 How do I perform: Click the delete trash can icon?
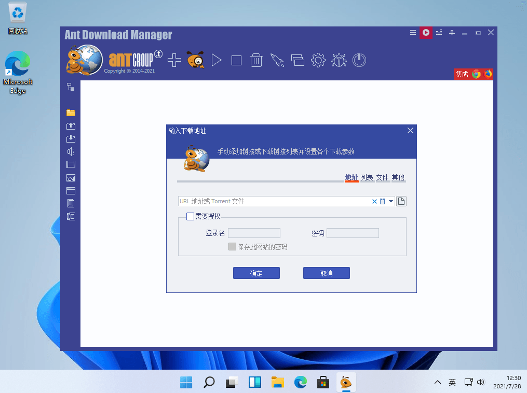[256, 60]
